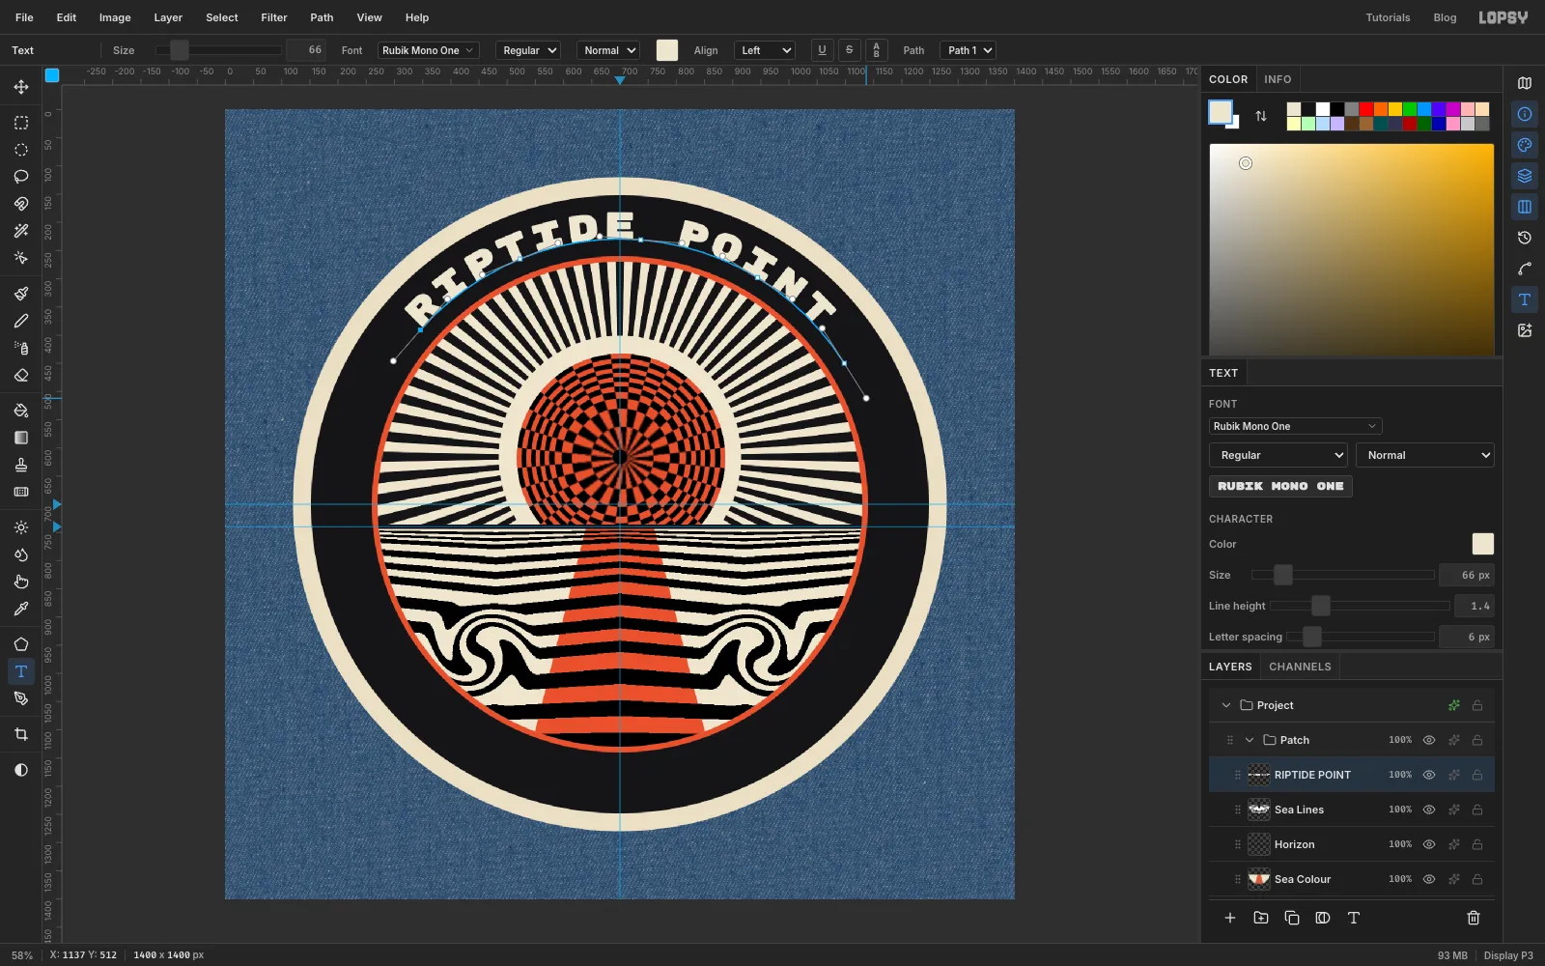Toggle underline text formatting
This screenshot has height=966, width=1545.
point(822,50)
